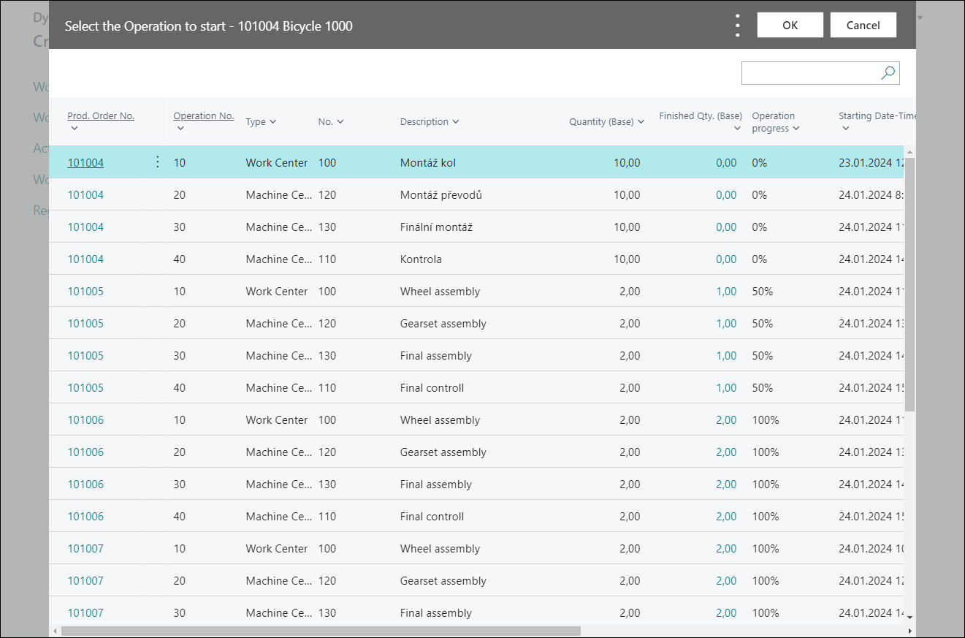This screenshot has height=638, width=965.
Task: Open row actions menu for order 101004
Action: pos(158,162)
